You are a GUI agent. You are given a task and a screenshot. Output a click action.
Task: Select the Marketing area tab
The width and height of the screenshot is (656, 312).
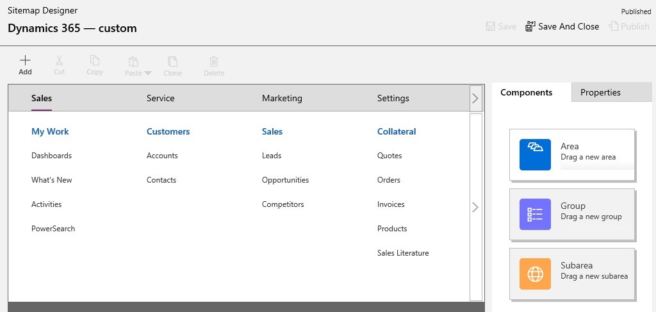(282, 98)
